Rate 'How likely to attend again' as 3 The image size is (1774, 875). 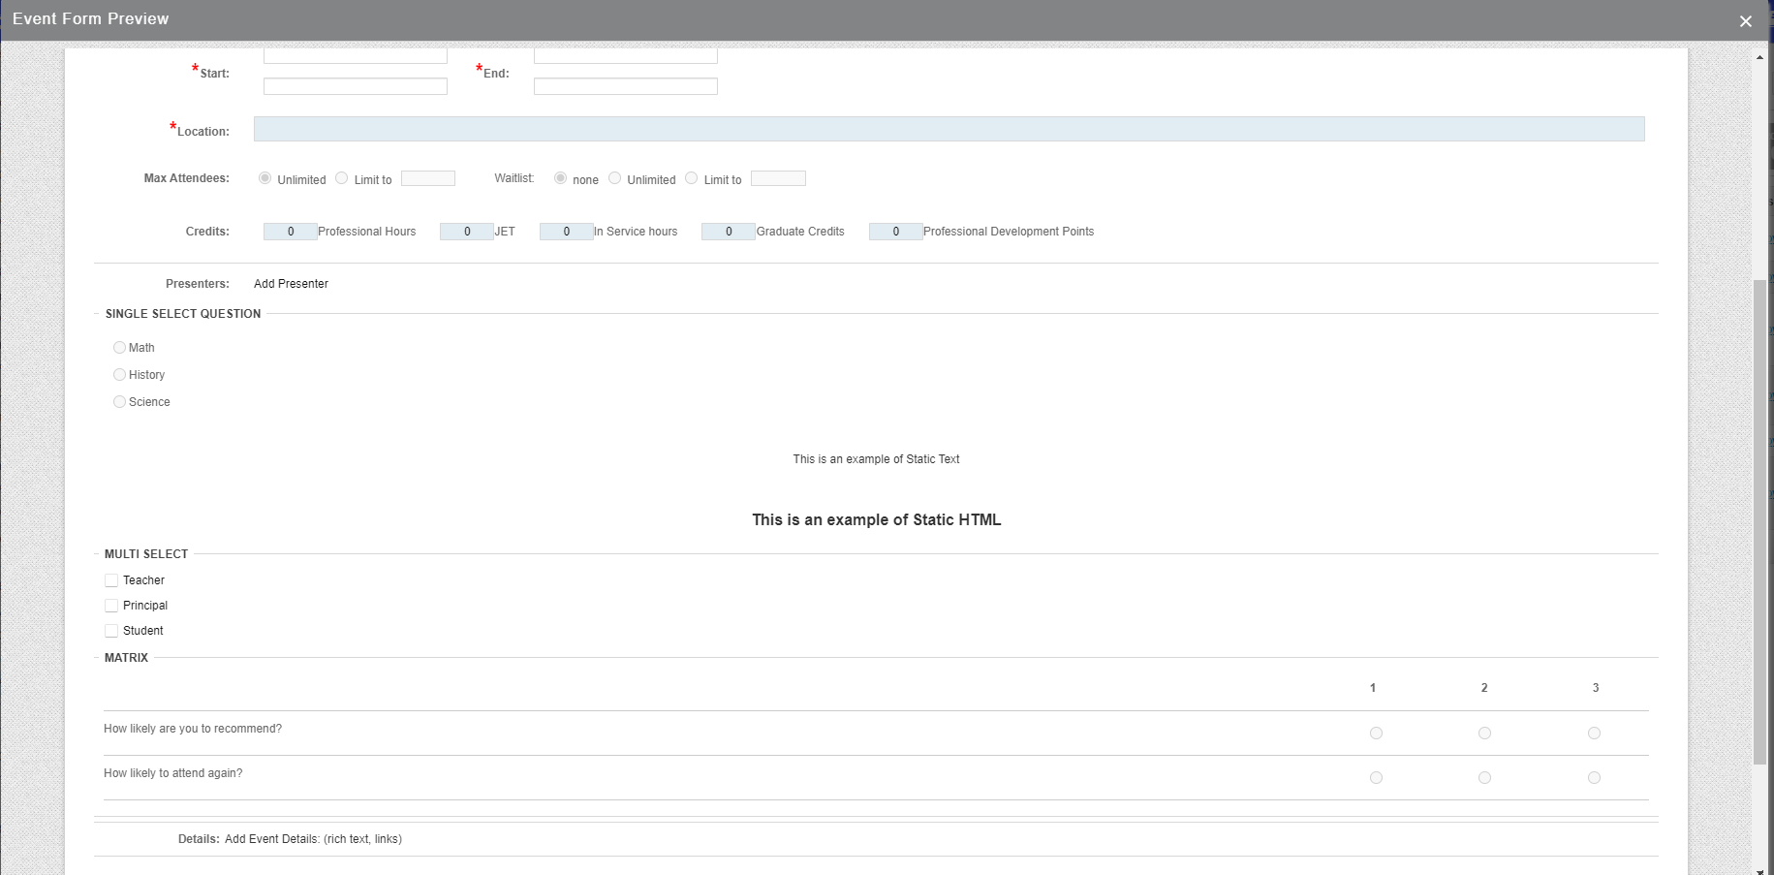1594,777
